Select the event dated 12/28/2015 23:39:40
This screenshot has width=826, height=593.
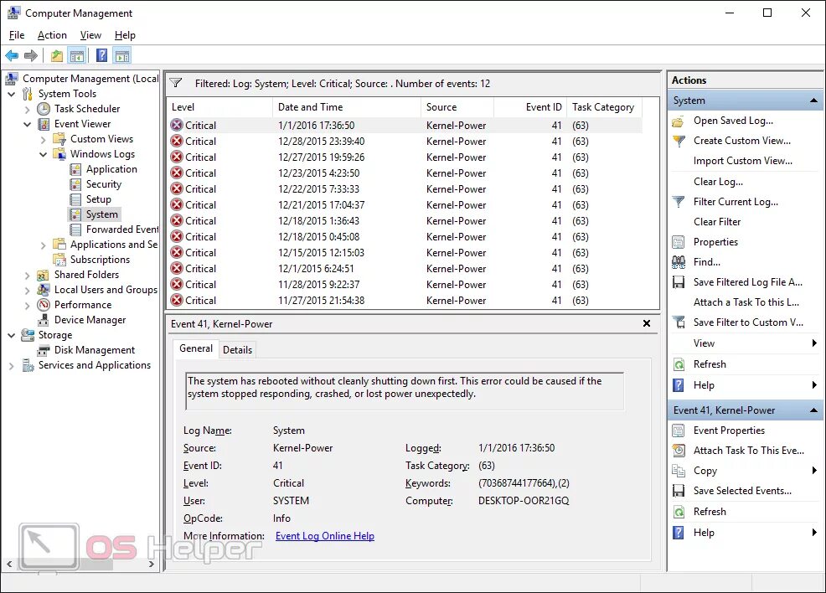(405, 142)
